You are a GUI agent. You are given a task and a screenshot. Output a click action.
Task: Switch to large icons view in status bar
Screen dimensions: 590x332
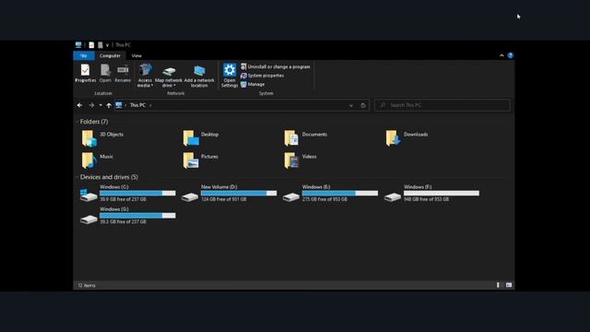pyautogui.click(x=509, y=285)
